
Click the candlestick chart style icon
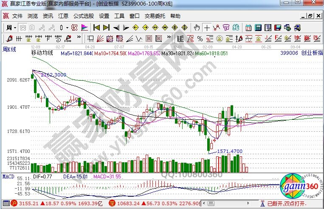pos(62,28)
